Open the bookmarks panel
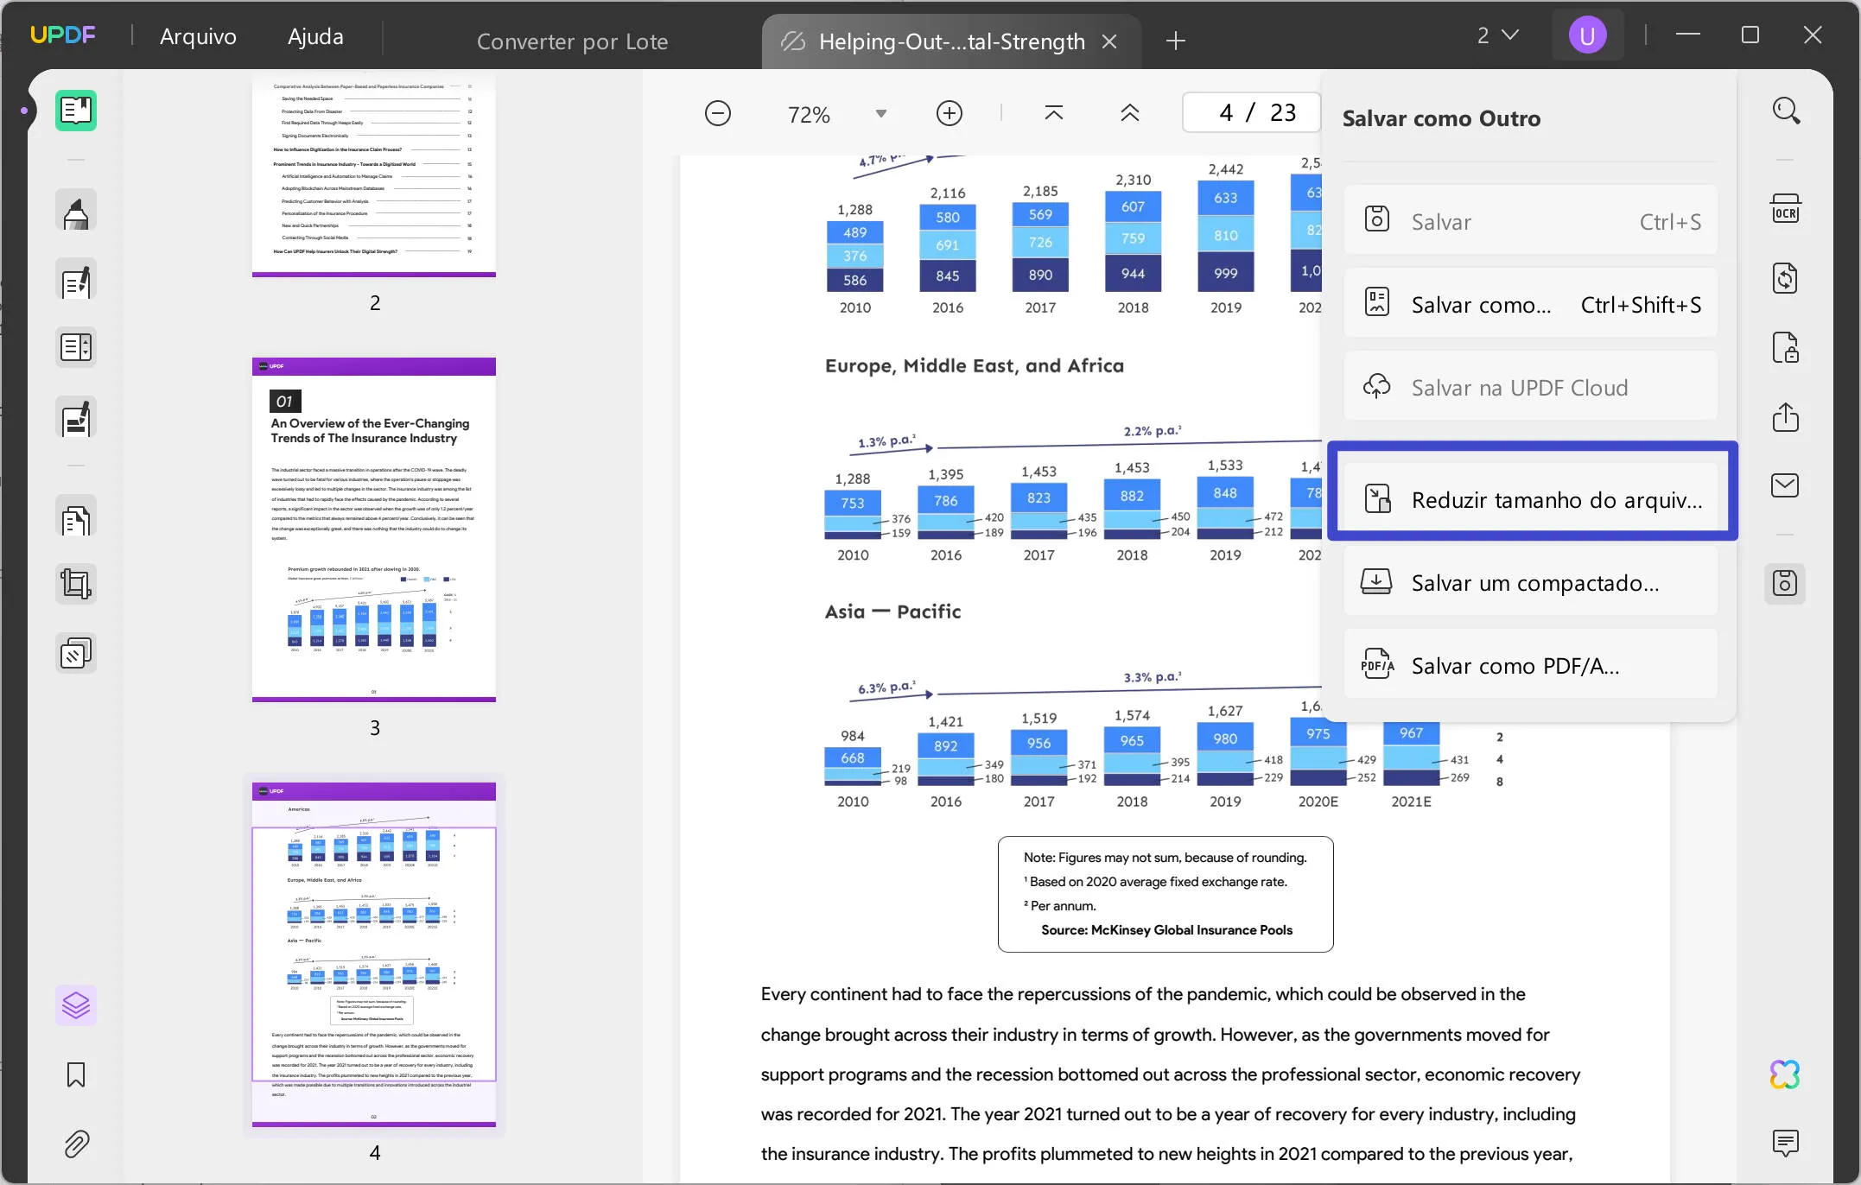 pyautogui.click(x=76, y=1075)
